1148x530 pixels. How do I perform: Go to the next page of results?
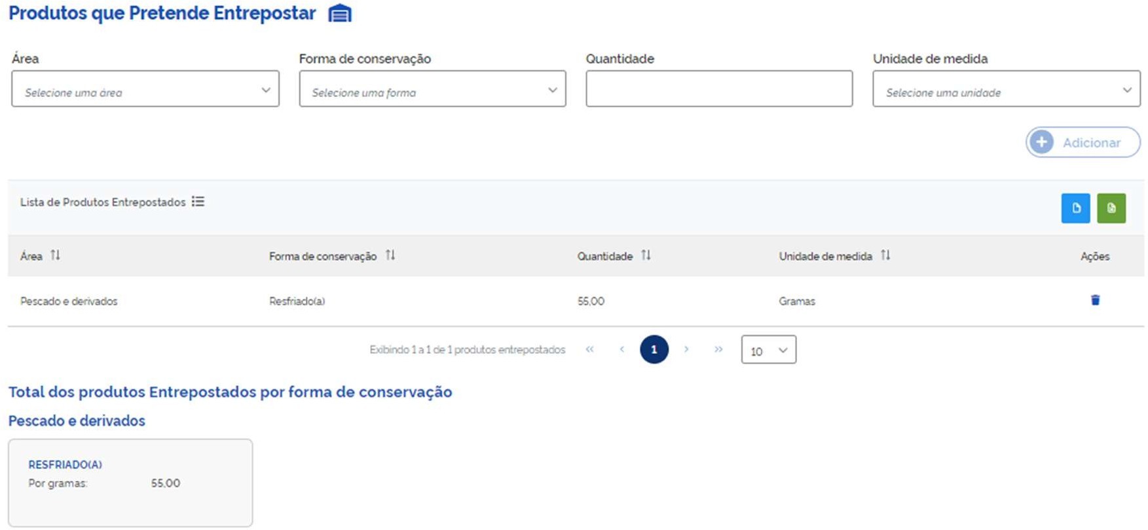click(x=686, y=350)
